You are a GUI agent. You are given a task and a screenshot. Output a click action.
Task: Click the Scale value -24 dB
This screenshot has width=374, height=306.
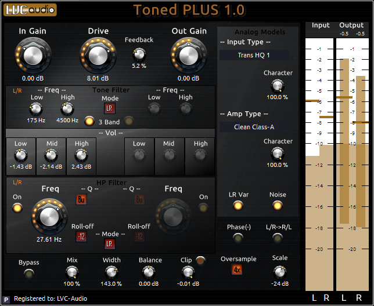(280, 283)
